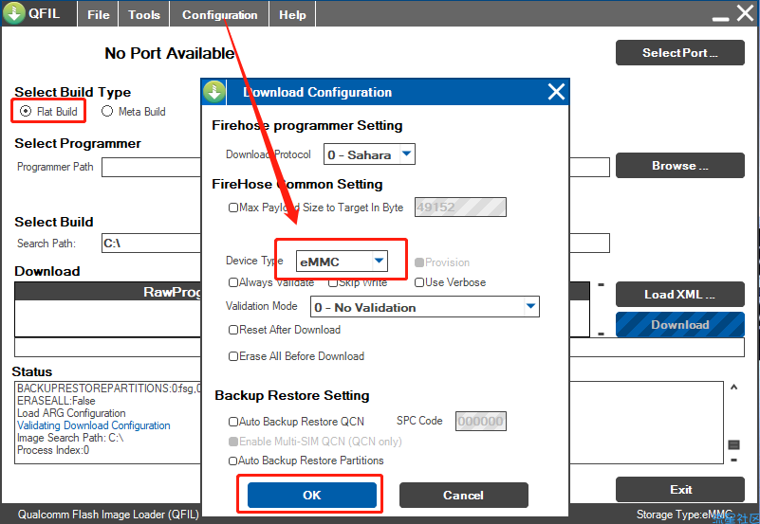This screenshot has height=524, width=760.
Task: Click 'Load ARG Configuration' status line
Action: [x=71, y=413]
